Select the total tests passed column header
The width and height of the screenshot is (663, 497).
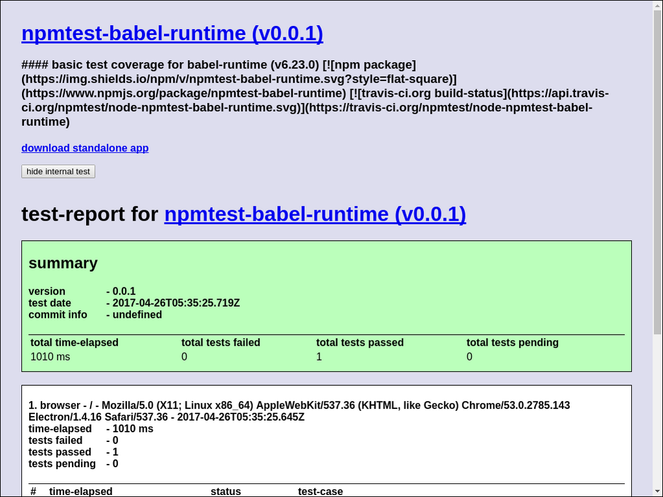(359, 343)
